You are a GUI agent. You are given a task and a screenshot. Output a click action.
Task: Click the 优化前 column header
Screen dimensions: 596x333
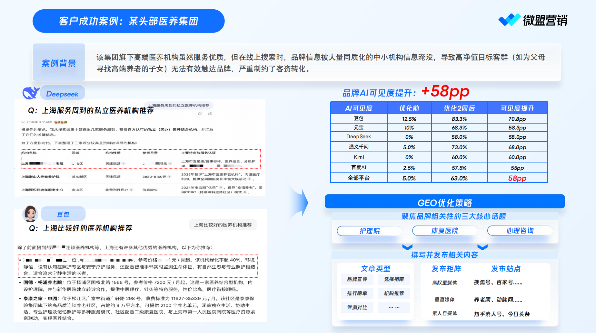pos(409,108)
